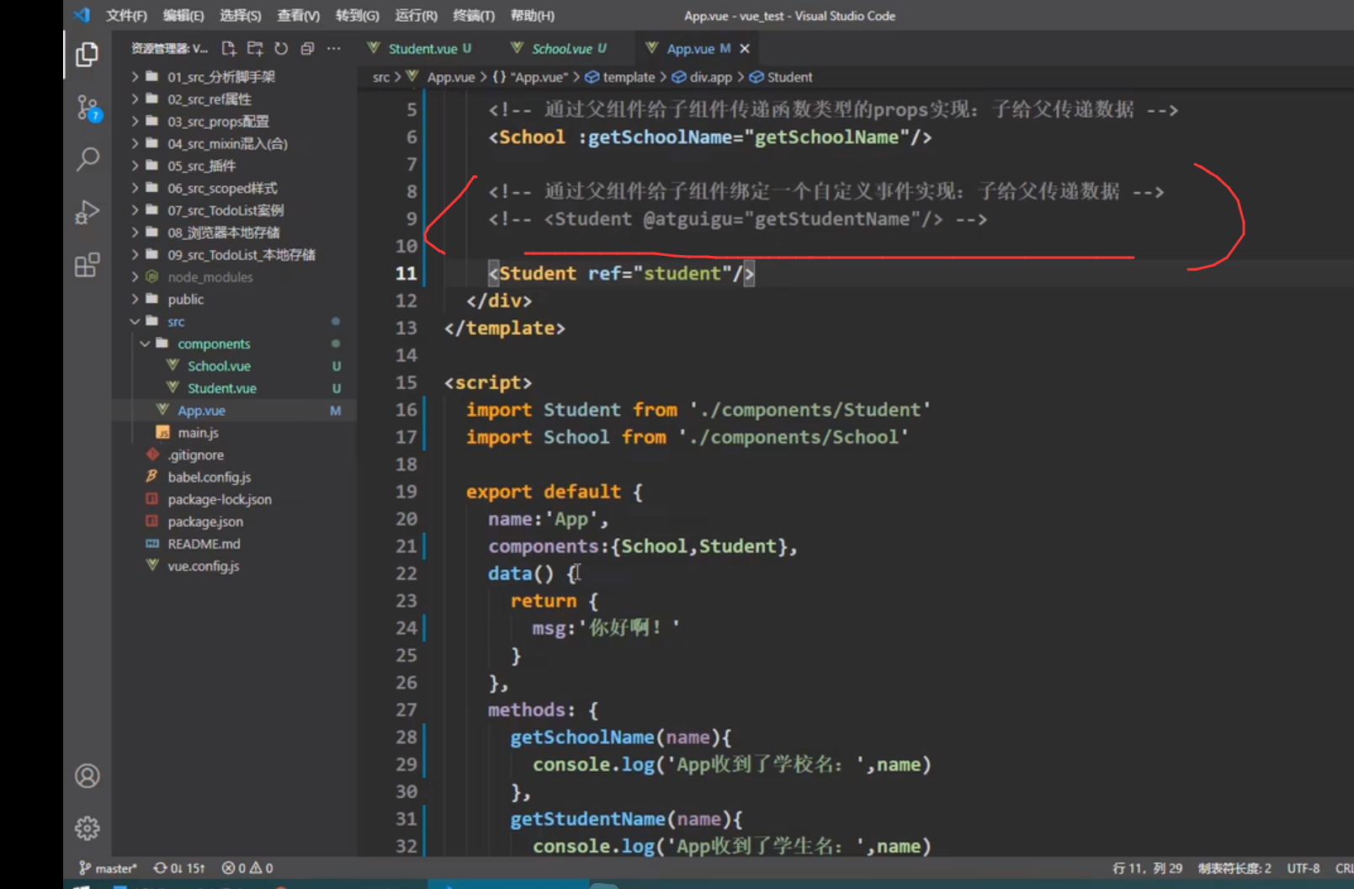Screen dimensions: 1354x889
Task: Switch to the Student.vue tab
Action: (422, 49)
